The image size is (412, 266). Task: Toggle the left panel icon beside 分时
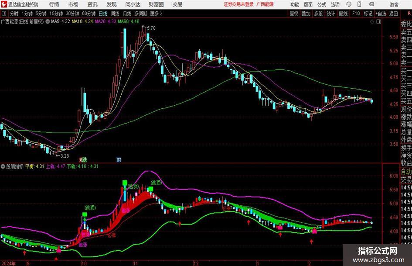pyautogui.click(x=3, y=14)
